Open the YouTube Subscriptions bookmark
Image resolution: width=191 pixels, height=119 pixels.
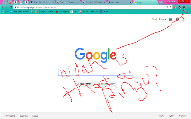point(62,12)
